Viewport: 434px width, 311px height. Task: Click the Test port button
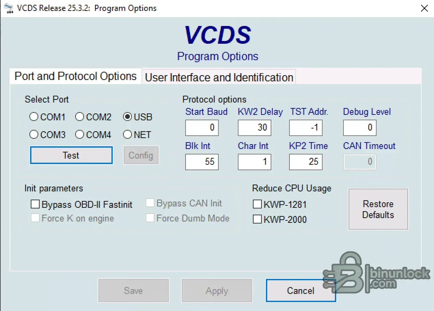click(x=71, y=155)
